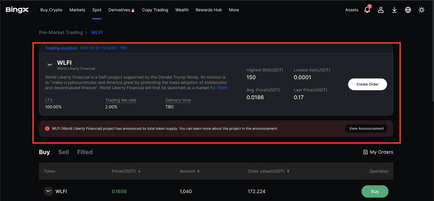Click the green Buy button for WLFI
Screen dimensions: 434x201
coord(375,191)
